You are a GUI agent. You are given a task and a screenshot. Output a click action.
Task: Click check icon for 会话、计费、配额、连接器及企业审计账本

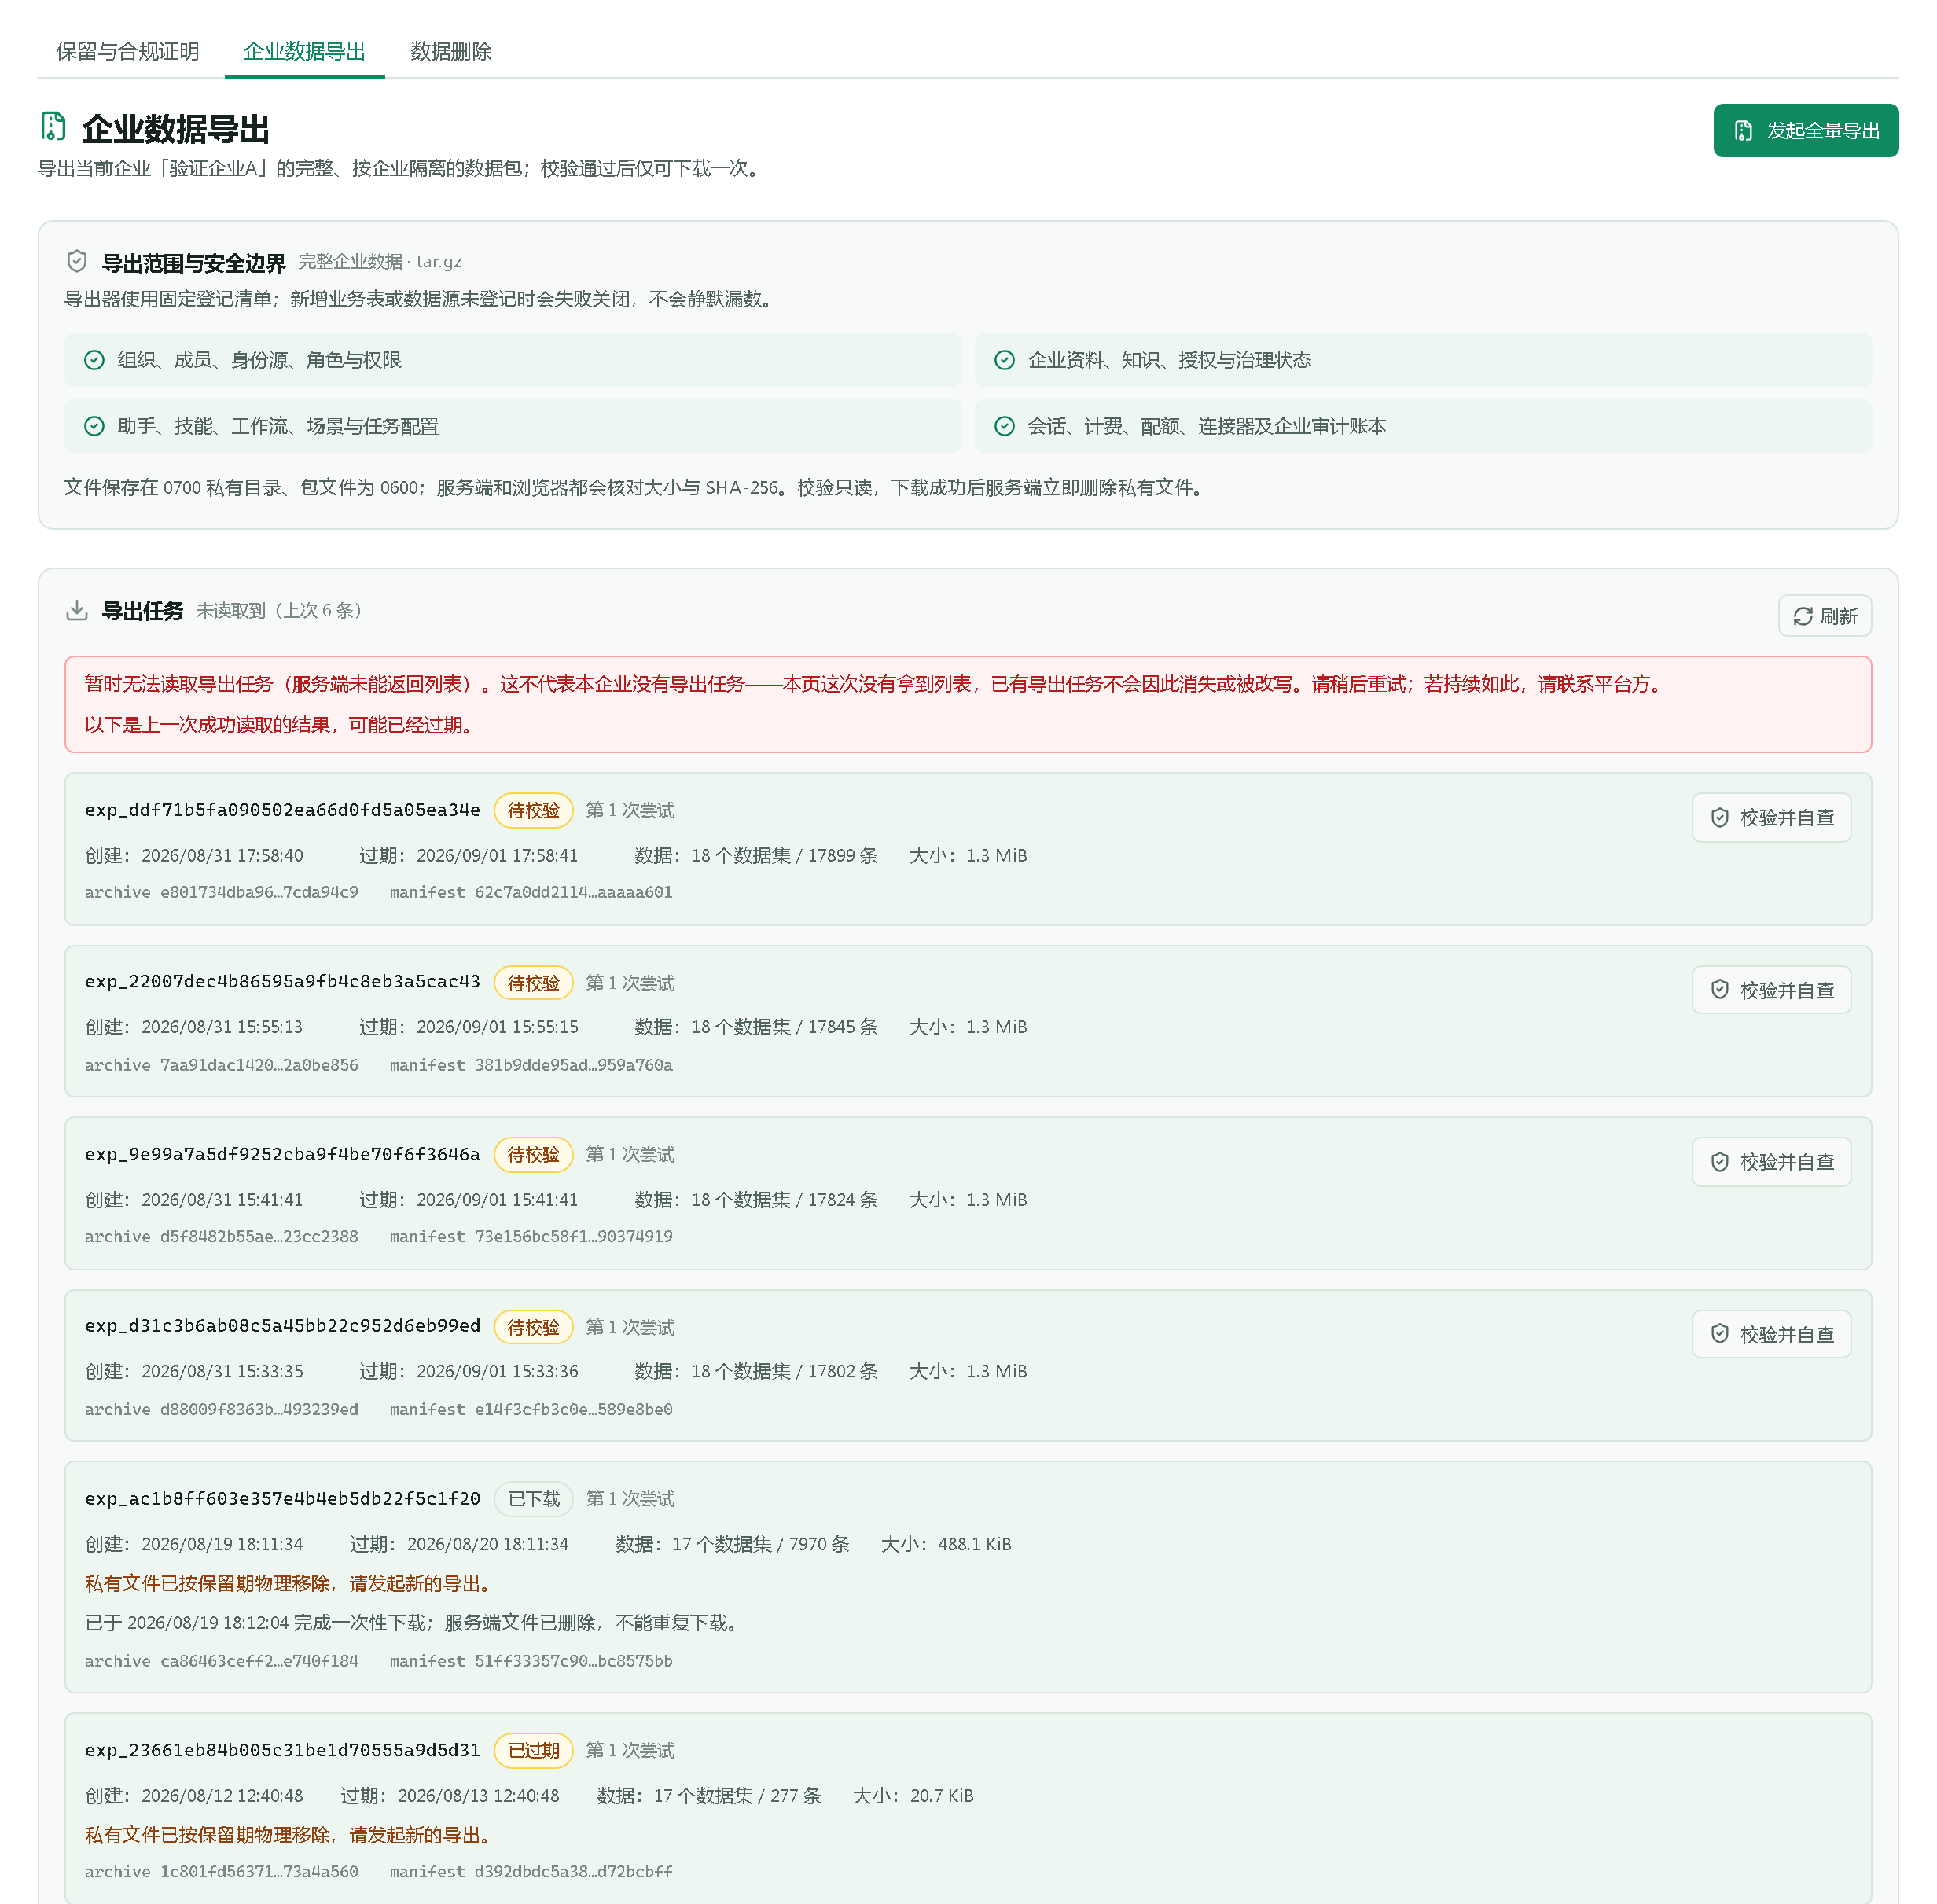(x=1005, y=426)
